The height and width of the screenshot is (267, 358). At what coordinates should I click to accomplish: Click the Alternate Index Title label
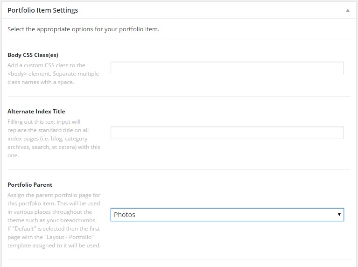(36, 112)
